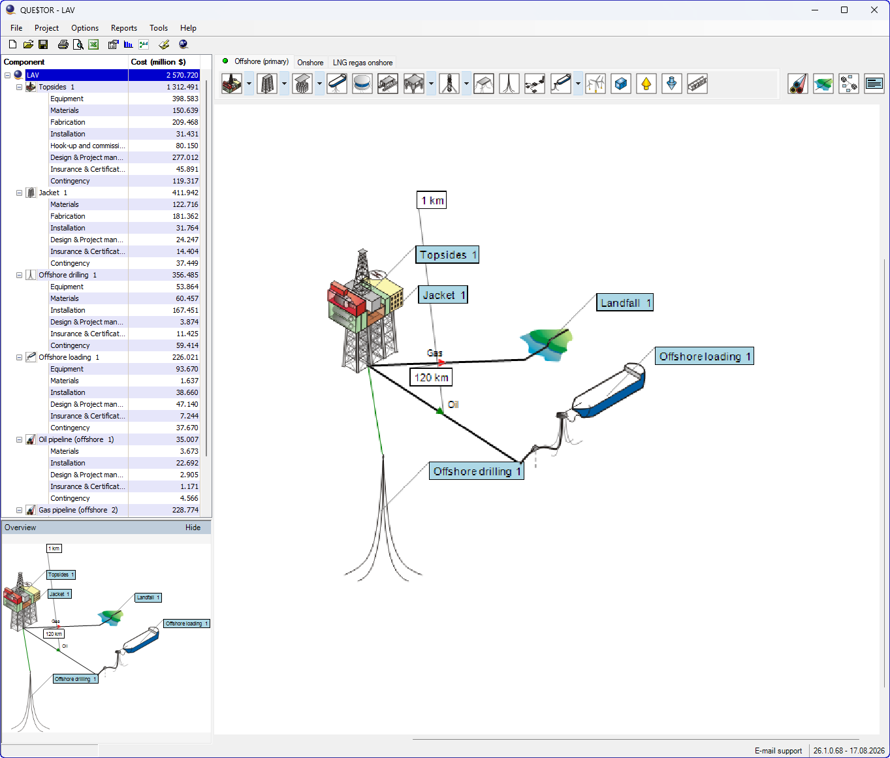This screenshot has width=890, height=758.
Task: Click the QUE$TOR globe icon in the toolbar
Action: tap(183, 44)
